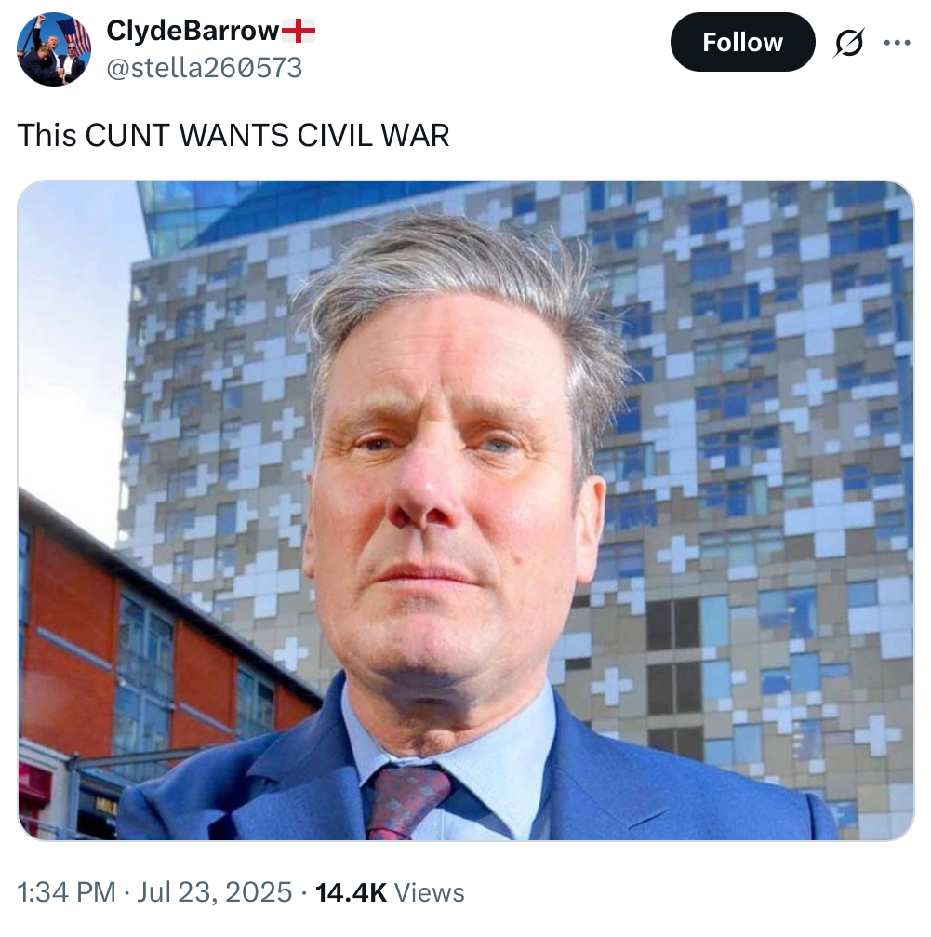This screenshot has height=937, width=931.
Task: Open the Grok explain-post icon
Action: pos(848,43)
